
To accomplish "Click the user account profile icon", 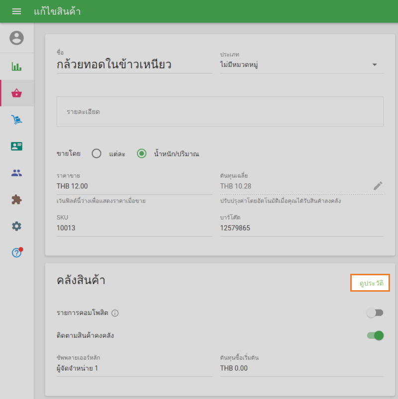I will click(16, 38).
